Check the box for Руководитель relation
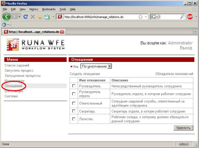 click(74, 86)
